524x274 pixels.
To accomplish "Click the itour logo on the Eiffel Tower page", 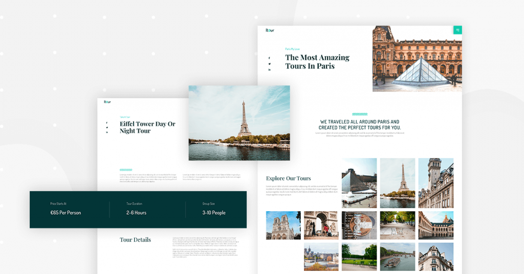I will pos(107,102).
